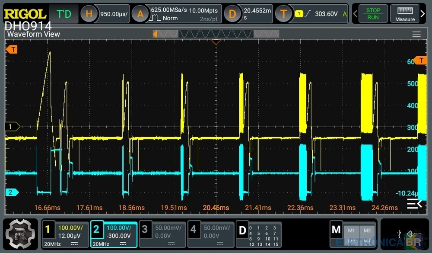Click the RIGOL logo
The height and width of the screenshot is (253, 432).
coord(25,14)
